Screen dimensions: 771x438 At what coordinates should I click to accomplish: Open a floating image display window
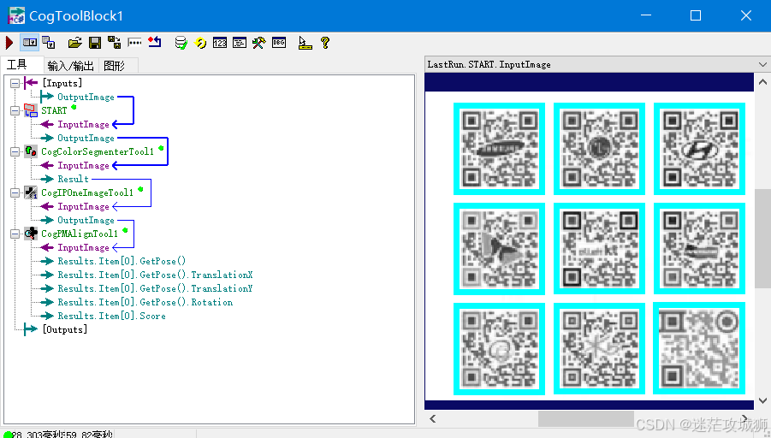click(48, 43)
